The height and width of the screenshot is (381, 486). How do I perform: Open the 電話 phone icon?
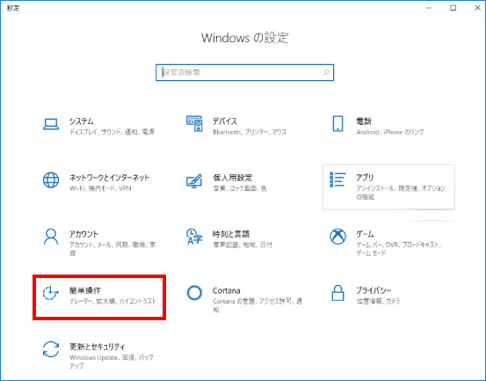[337, 123]
